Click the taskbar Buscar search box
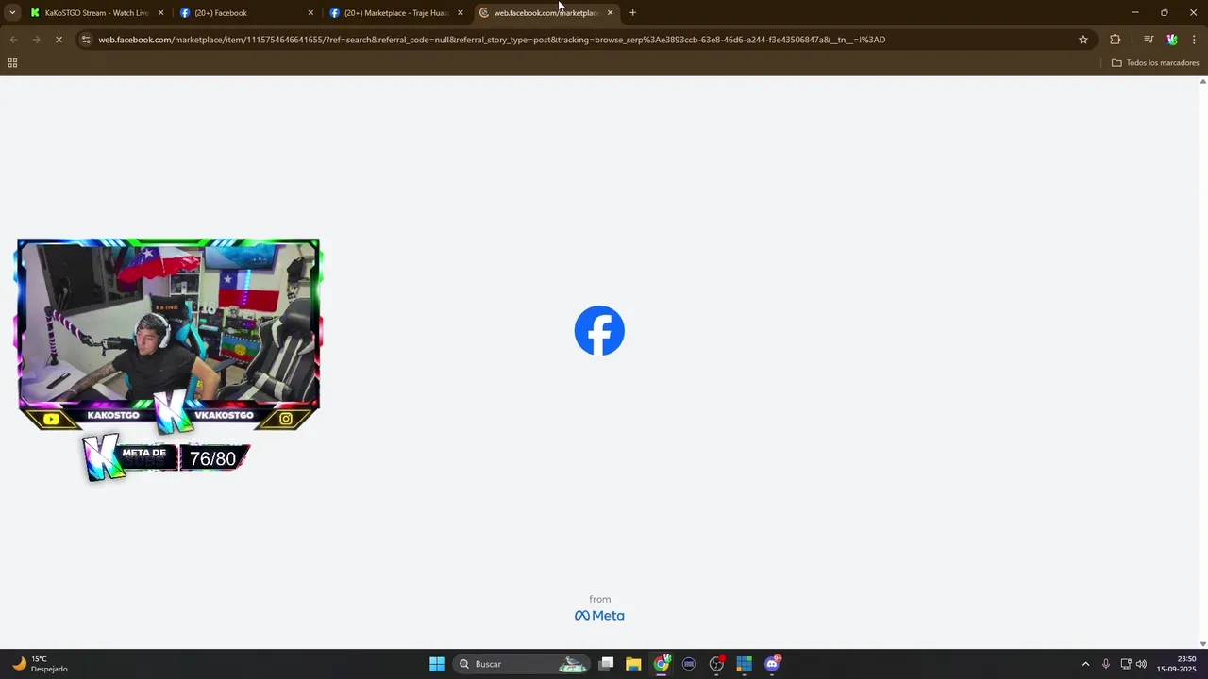This screenshot has width=1208, height=679. tap(522, 664)
